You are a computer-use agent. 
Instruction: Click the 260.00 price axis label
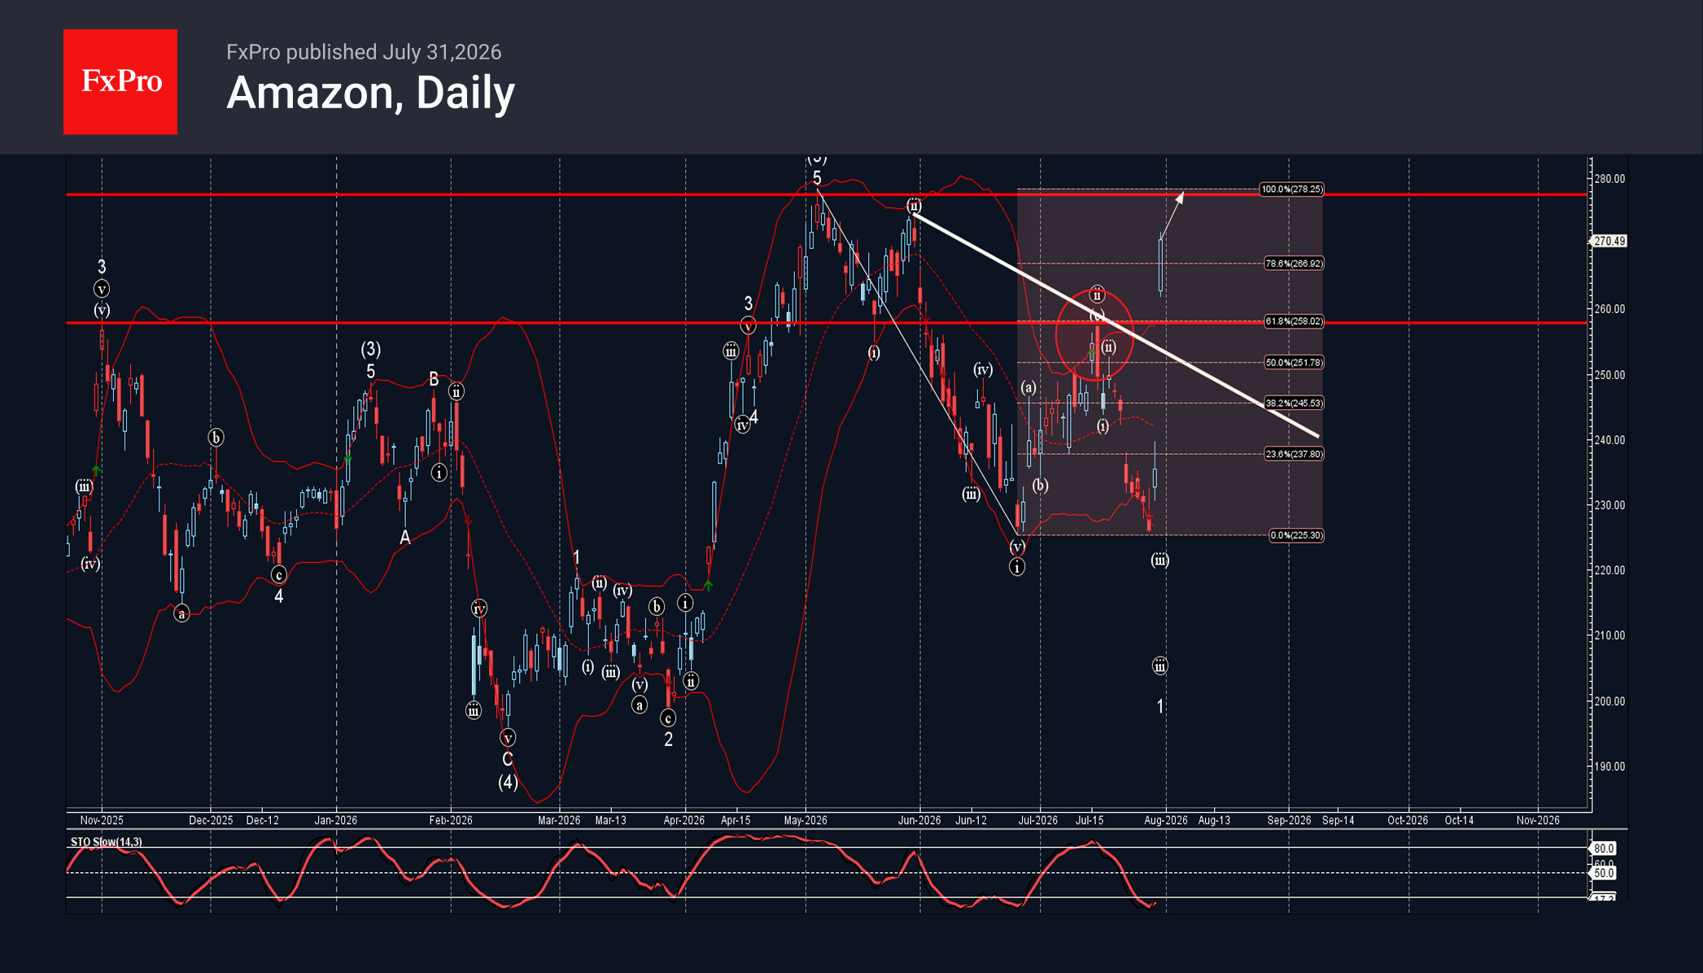tap(1609, 309)
